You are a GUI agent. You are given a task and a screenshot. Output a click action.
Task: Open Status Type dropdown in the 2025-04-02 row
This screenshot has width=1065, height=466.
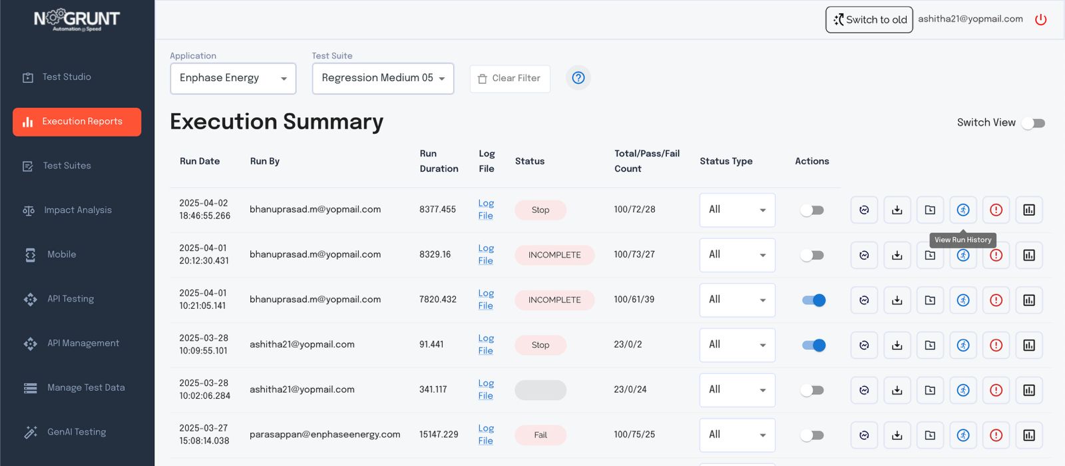[737, 210]
